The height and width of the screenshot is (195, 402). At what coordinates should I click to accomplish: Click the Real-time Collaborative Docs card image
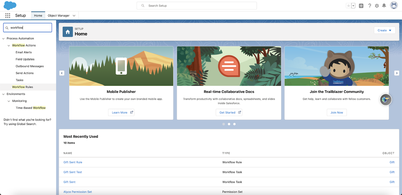pyautogui.click(x=229, y=66)
